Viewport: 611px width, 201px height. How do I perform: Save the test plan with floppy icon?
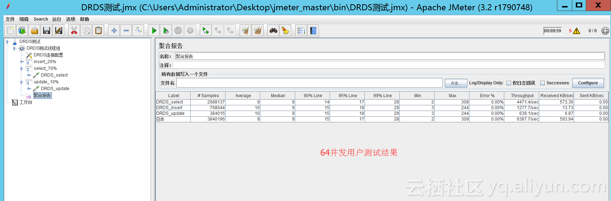click(47, 30)
